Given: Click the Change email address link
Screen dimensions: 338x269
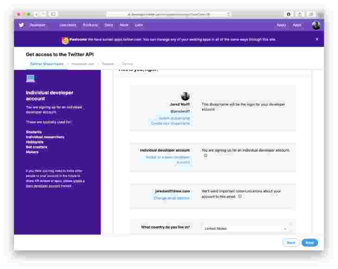Looking at the screenshot, I should [172, 198].
